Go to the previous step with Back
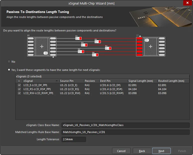The width and height of the screenshot is (193, 155). [x=142, y=151]
